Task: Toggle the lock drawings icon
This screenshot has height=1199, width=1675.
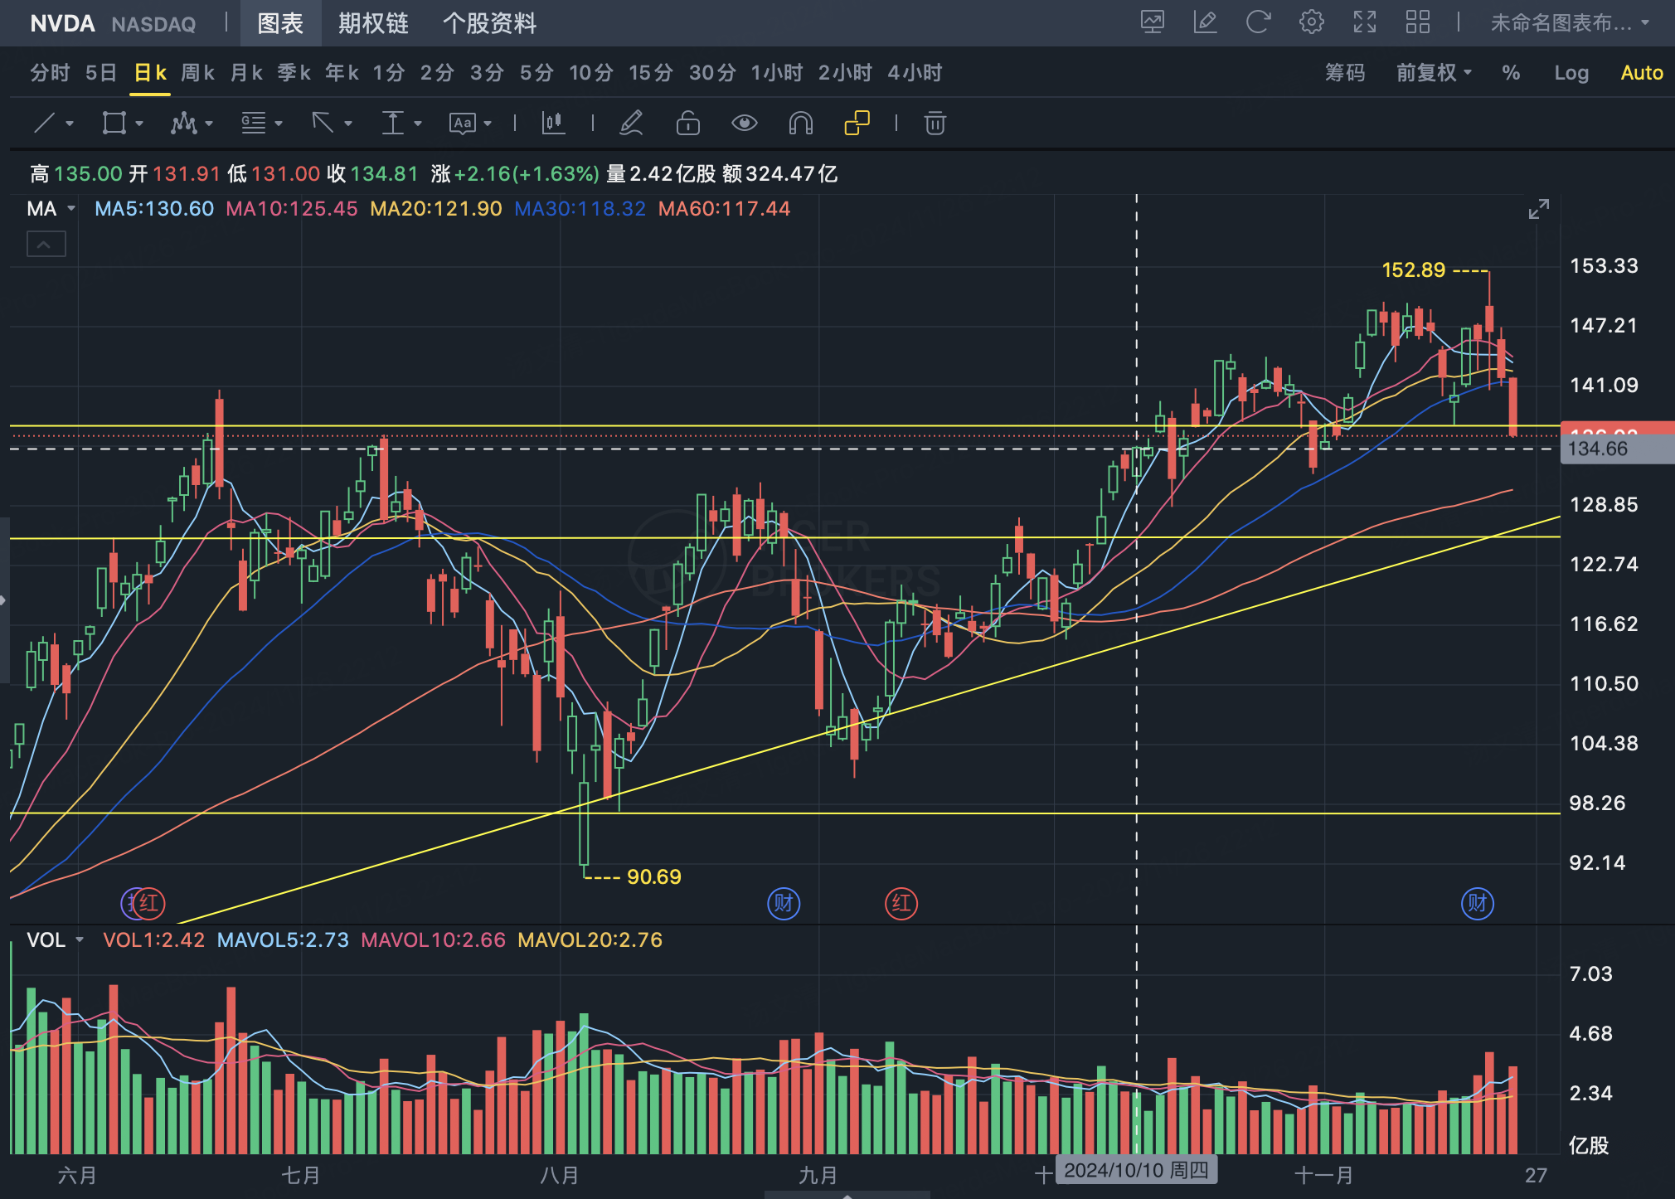Action: click(687, 124)
